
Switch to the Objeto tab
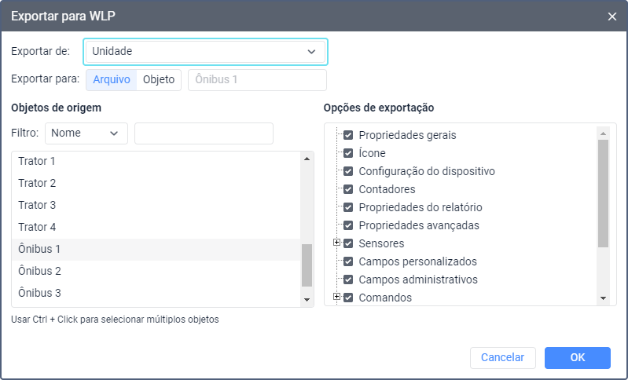tap(159, 79)
